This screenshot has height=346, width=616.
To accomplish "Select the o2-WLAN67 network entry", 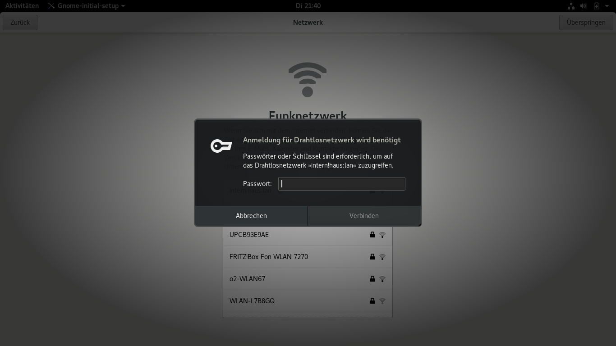I will [x=308, y=279].
